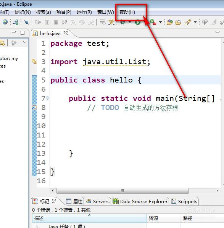
Task: Collapse the main method fold at line 7
Action: point(48,98)
